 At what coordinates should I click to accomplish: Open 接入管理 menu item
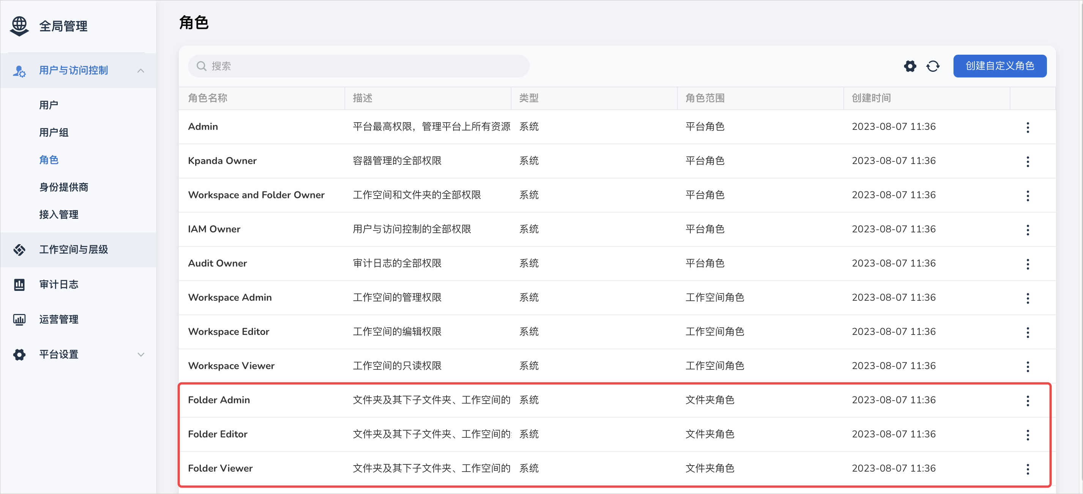59,215
